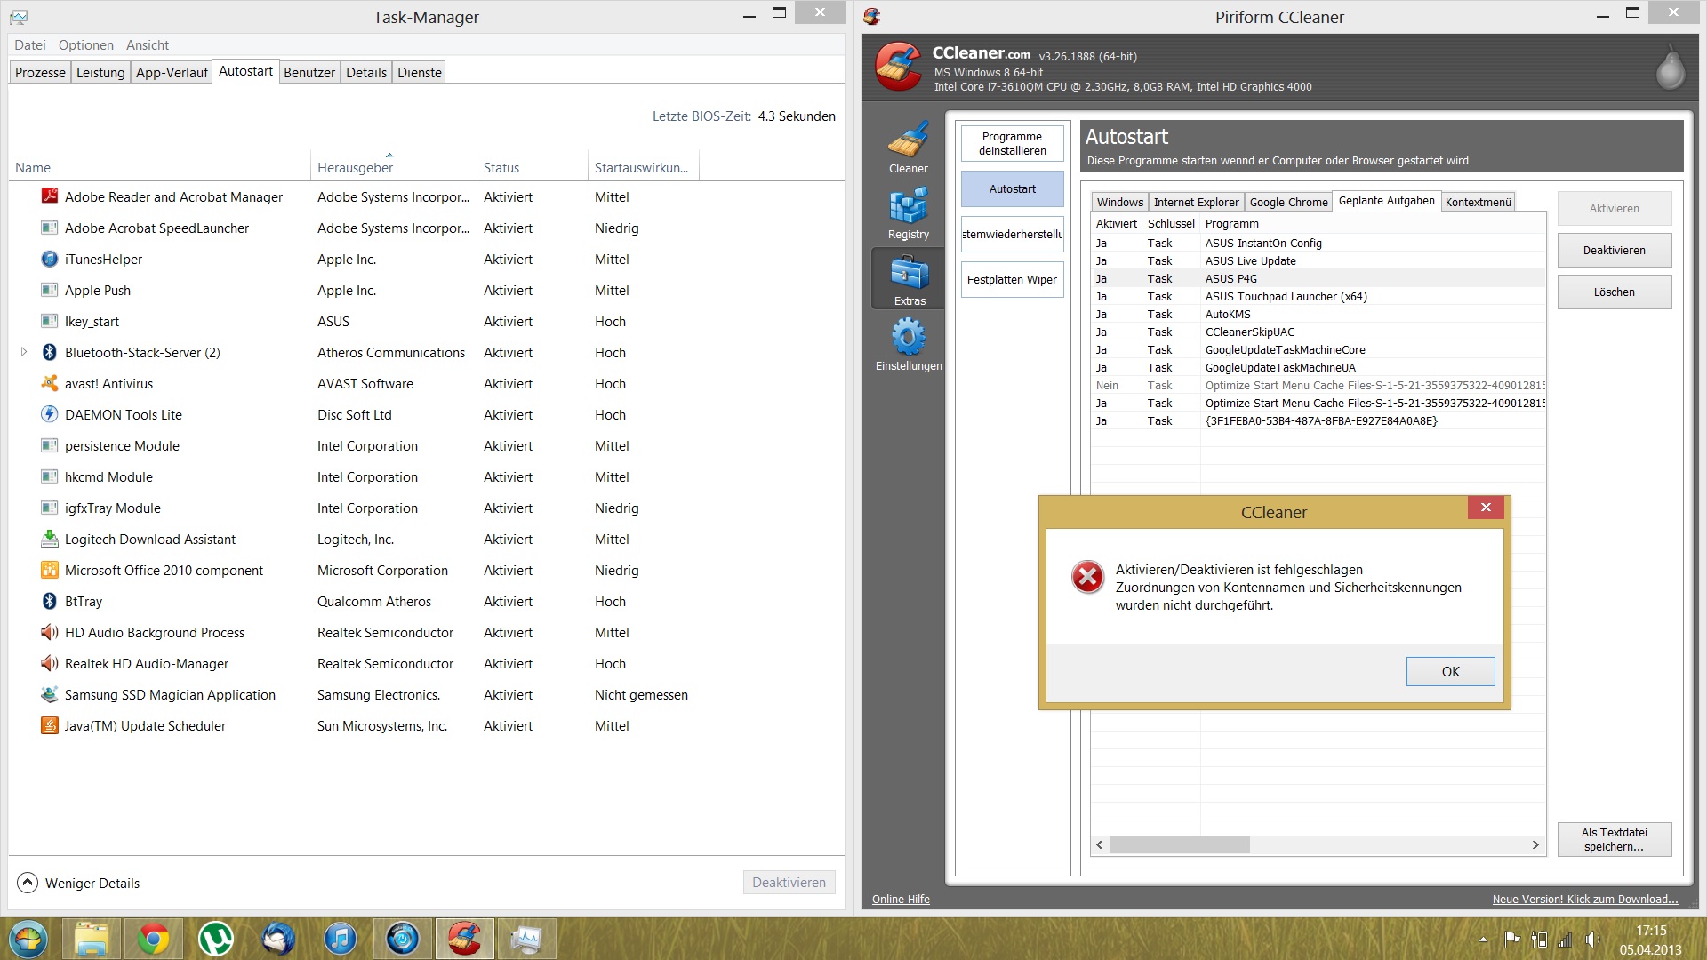Open the Optionen menu in Task-Manager
The width and height of the screenshot is (1707, 960).
click(x=85, y=45)
